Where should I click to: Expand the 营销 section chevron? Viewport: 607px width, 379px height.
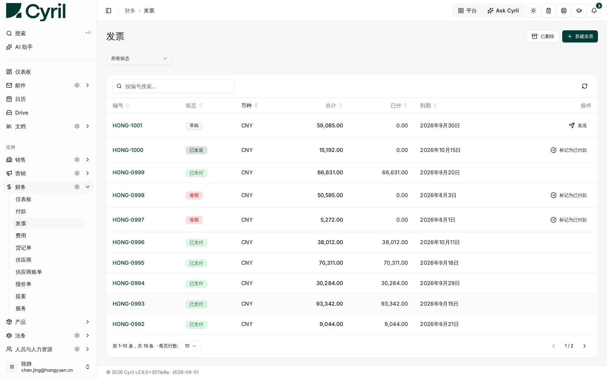pyautogui.click(x=88, y=173)
